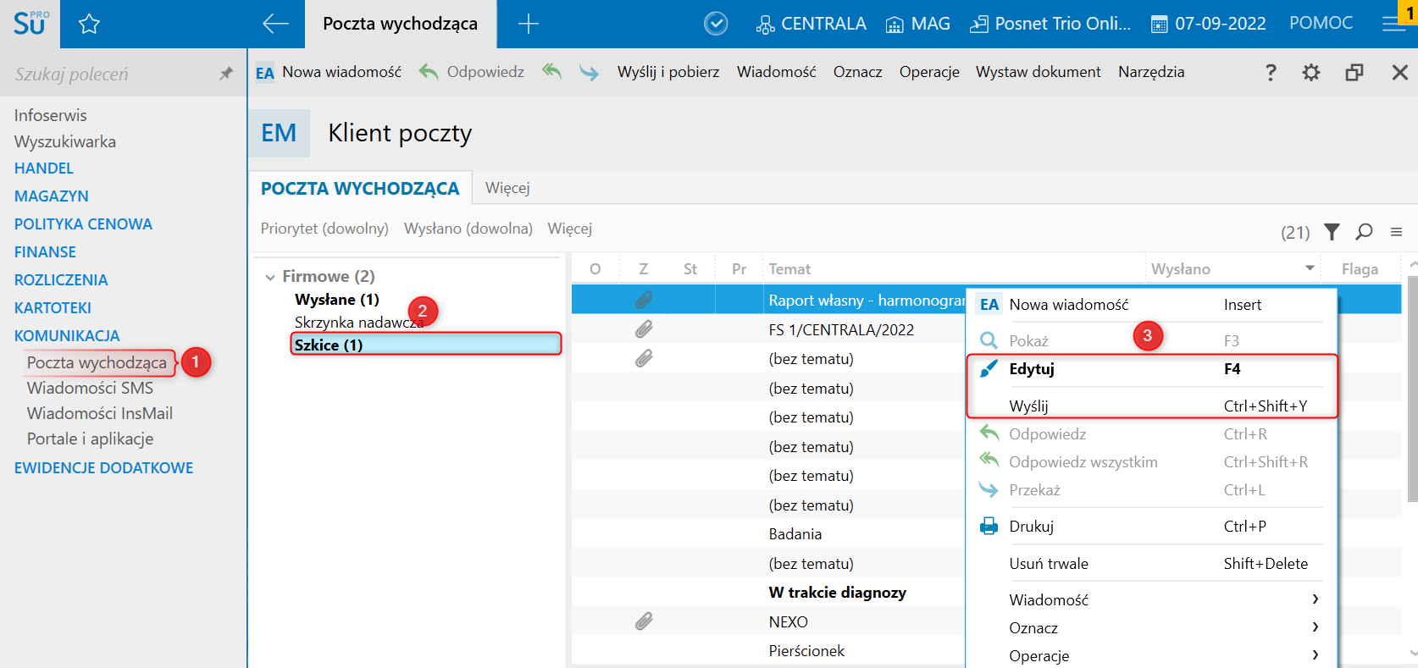Open Priorytet (dowolny) filter
This screenshot has width=1418, height=668.
click(324, 229)
